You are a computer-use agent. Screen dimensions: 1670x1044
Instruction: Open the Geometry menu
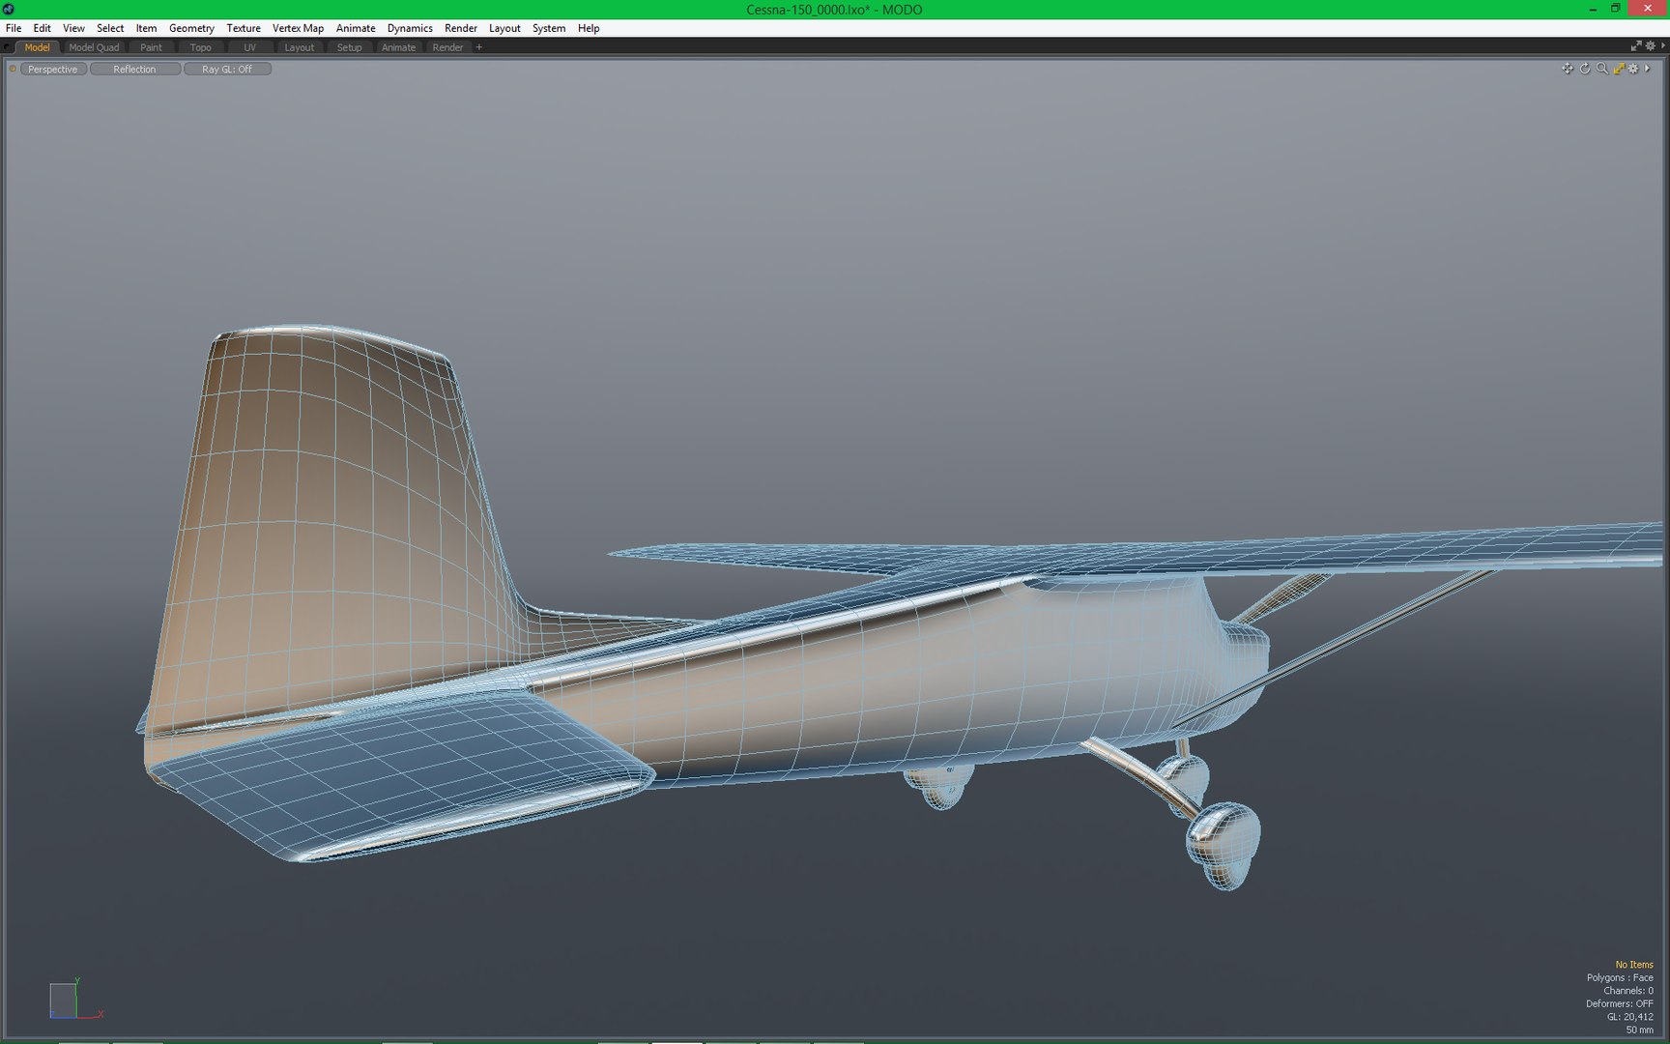tap(191, 28)
